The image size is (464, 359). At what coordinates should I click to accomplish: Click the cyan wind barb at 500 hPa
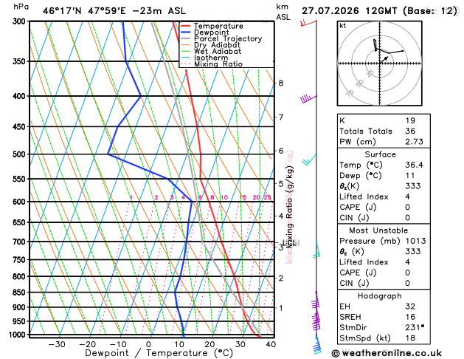tap(309, 159)
